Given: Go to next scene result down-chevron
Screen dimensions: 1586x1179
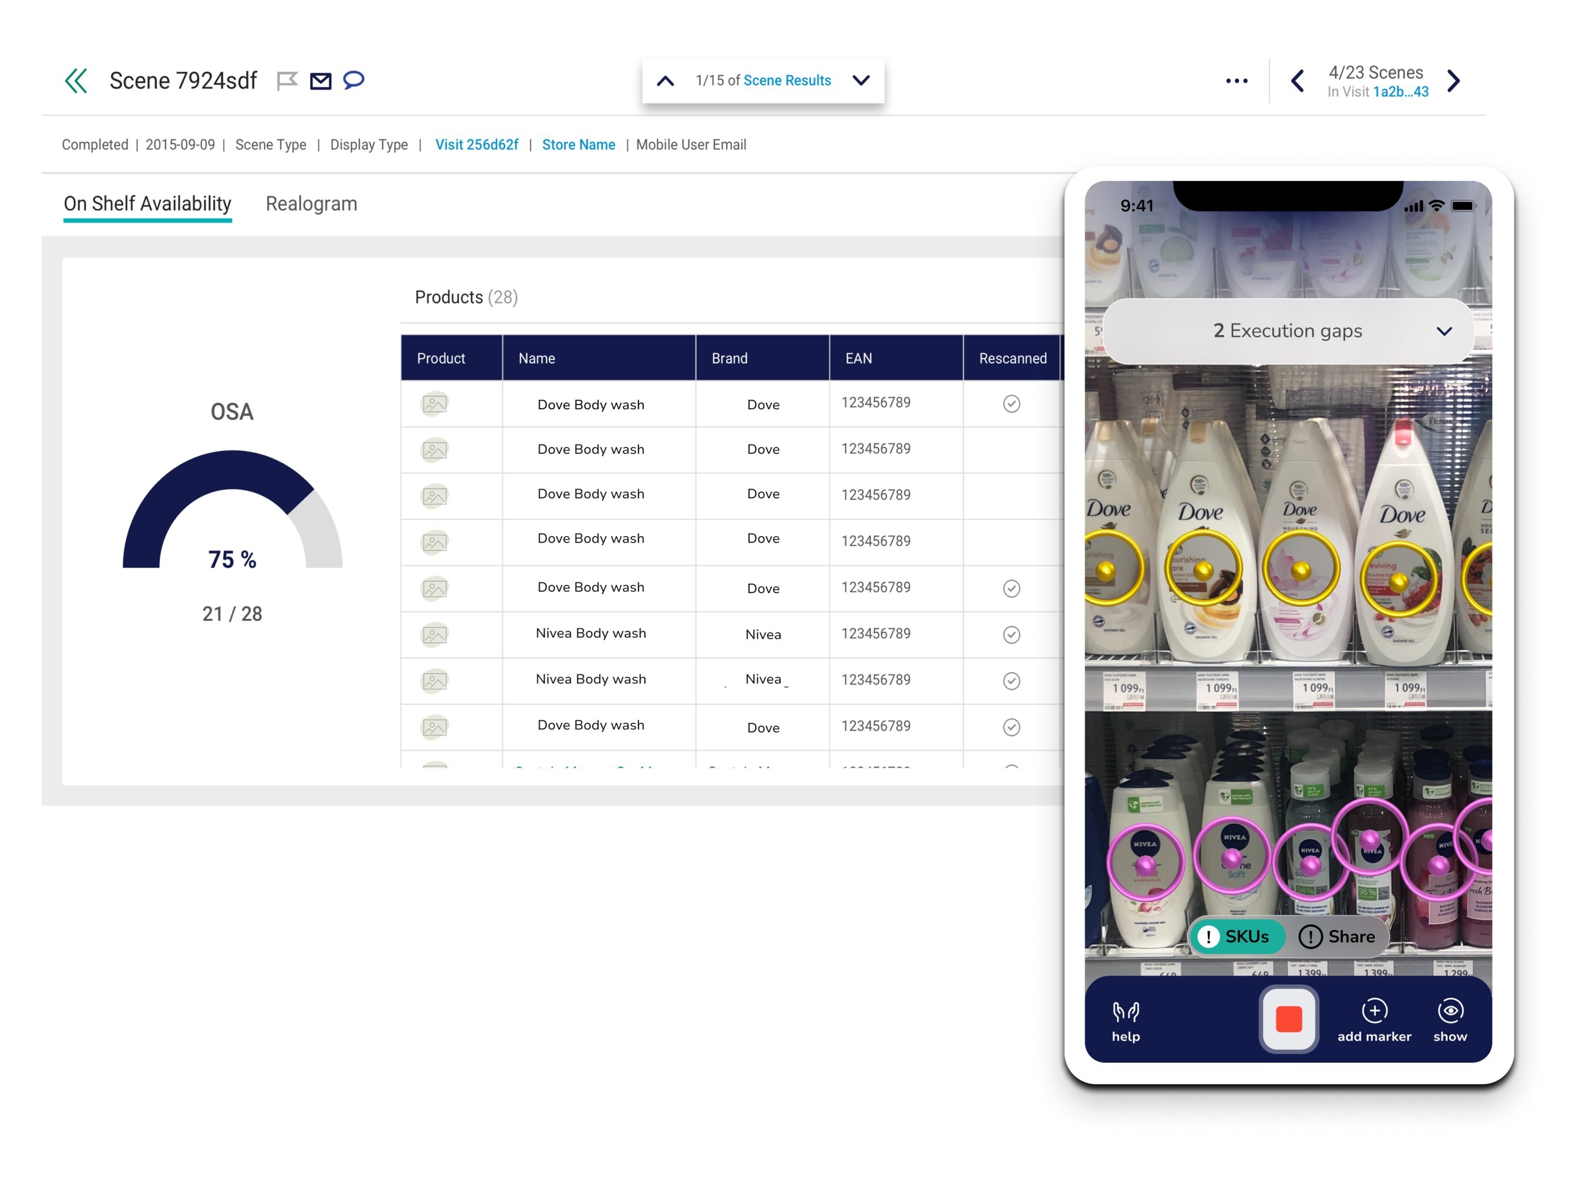Looking at the screenshot, I should 861,80.
